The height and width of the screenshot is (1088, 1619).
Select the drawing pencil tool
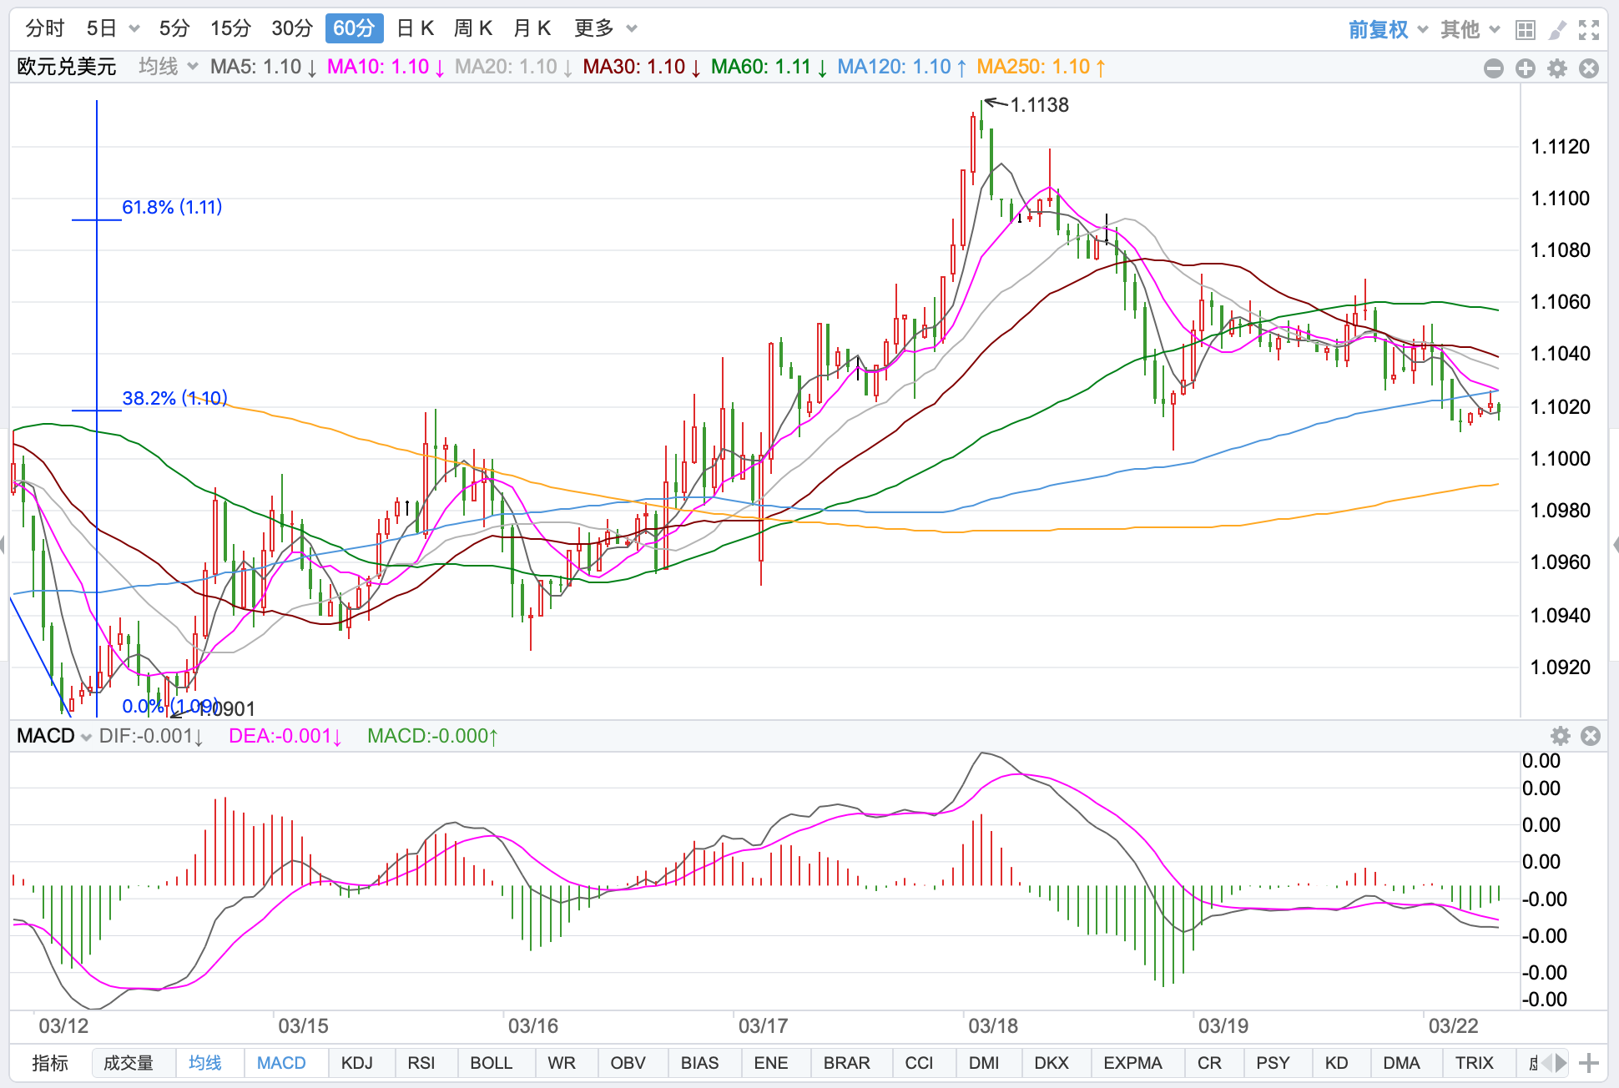[1557, 30]
